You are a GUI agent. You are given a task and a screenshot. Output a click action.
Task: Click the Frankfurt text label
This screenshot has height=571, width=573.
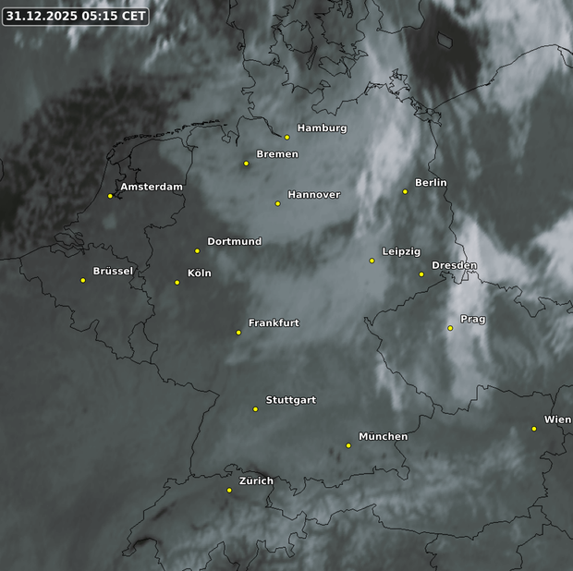tap(274, 323)
